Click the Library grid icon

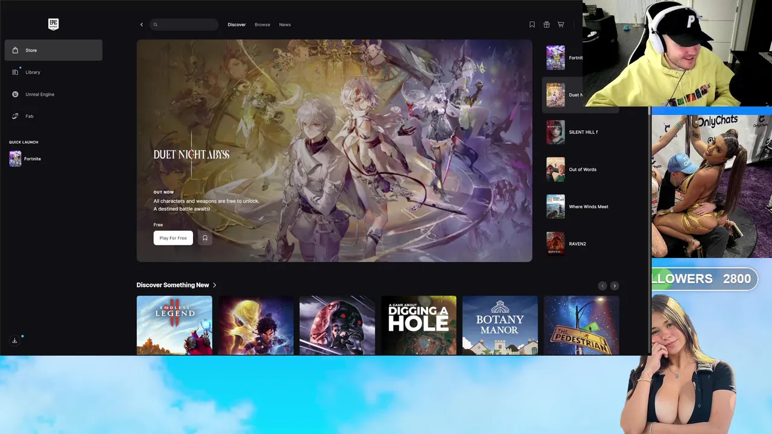tap(15, 72)
